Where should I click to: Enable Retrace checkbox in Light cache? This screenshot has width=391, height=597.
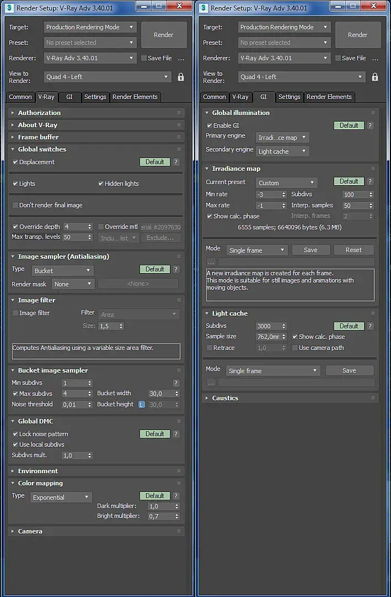click(210, 348)
